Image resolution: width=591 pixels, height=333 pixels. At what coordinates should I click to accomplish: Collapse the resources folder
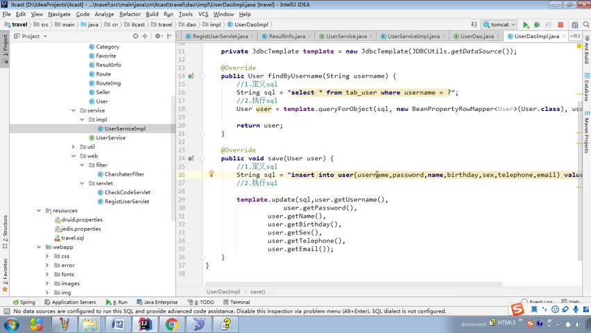[x=39, y=210]
